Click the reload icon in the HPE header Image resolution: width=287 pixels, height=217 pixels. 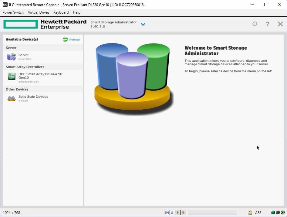click(255, 24)
